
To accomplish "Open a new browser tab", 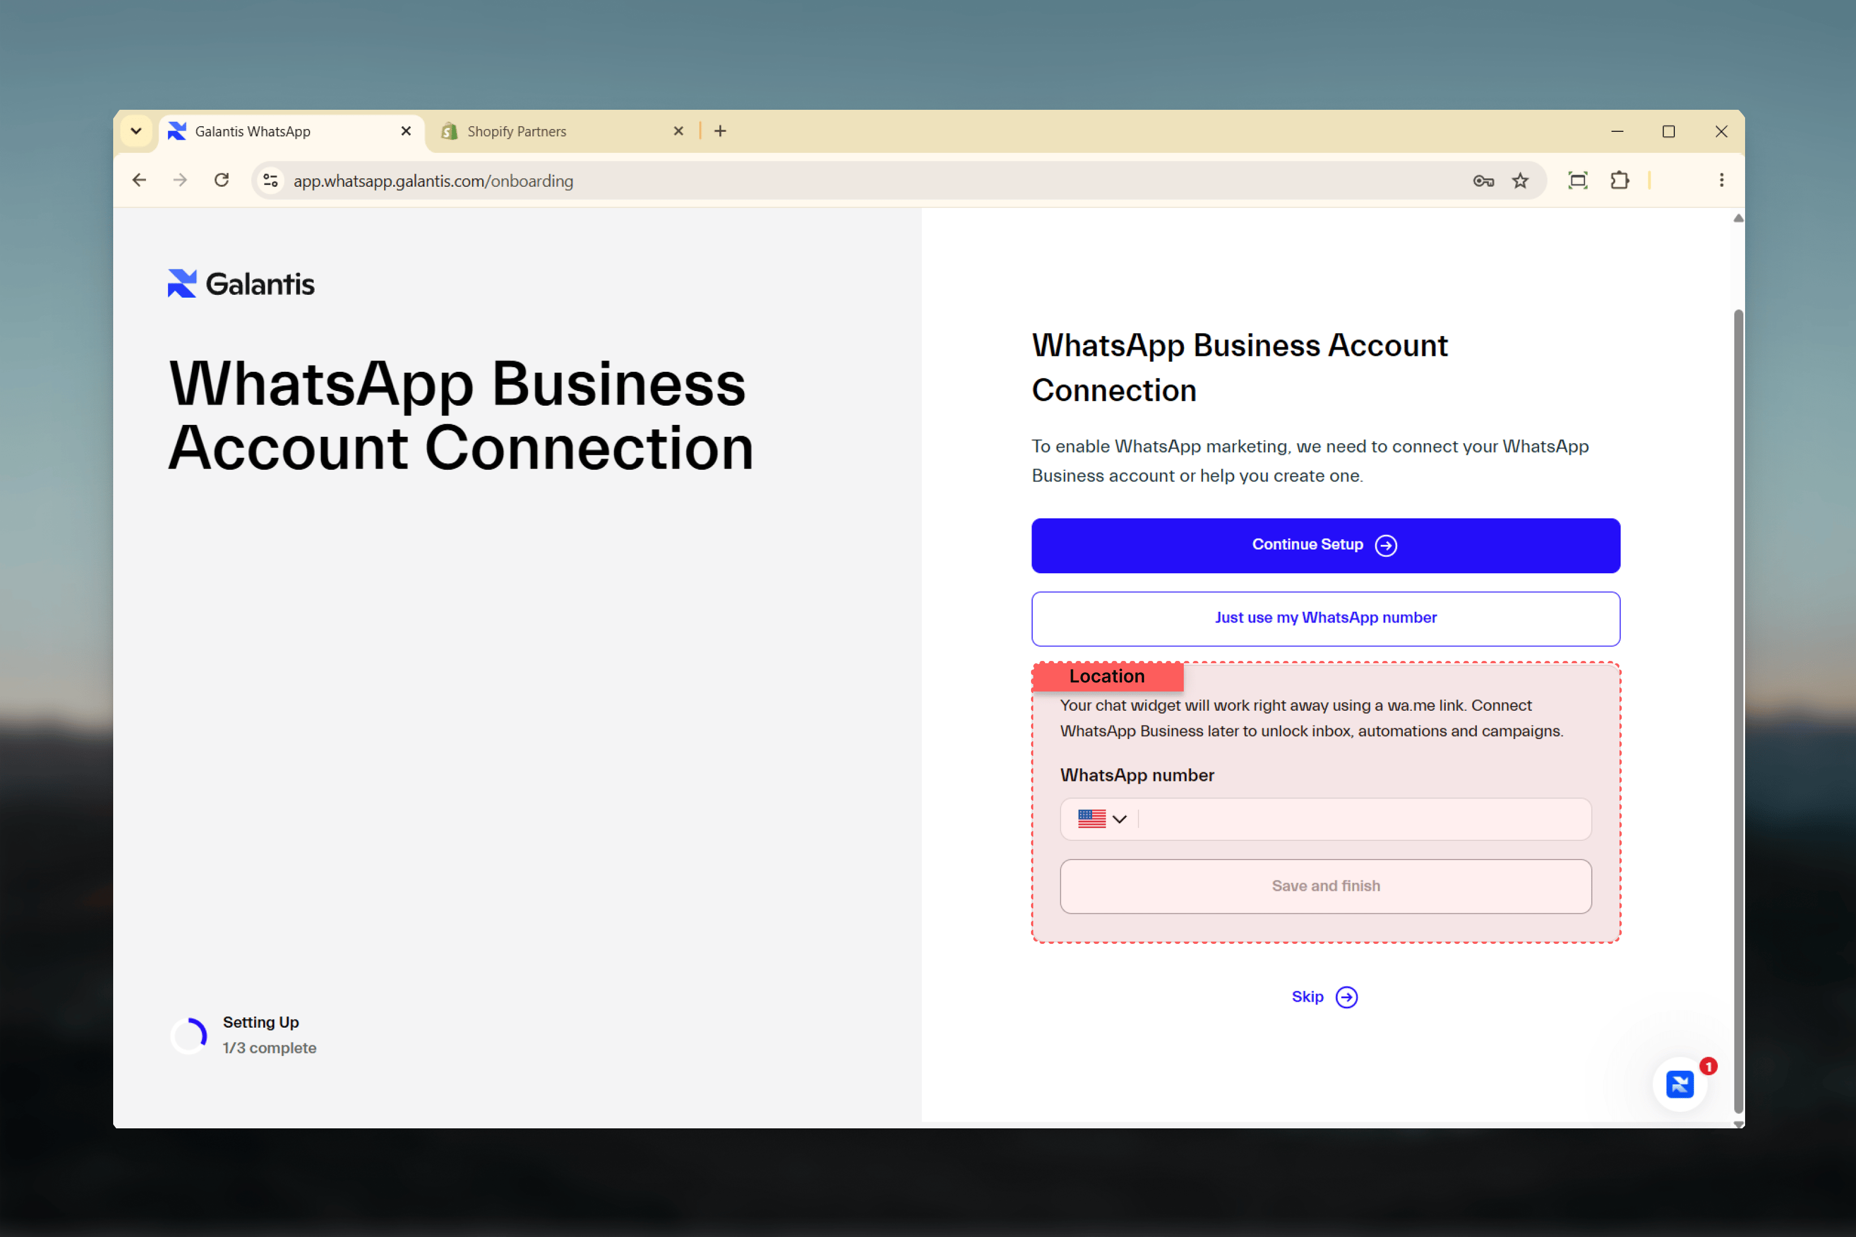I will (x=720, y=131).
